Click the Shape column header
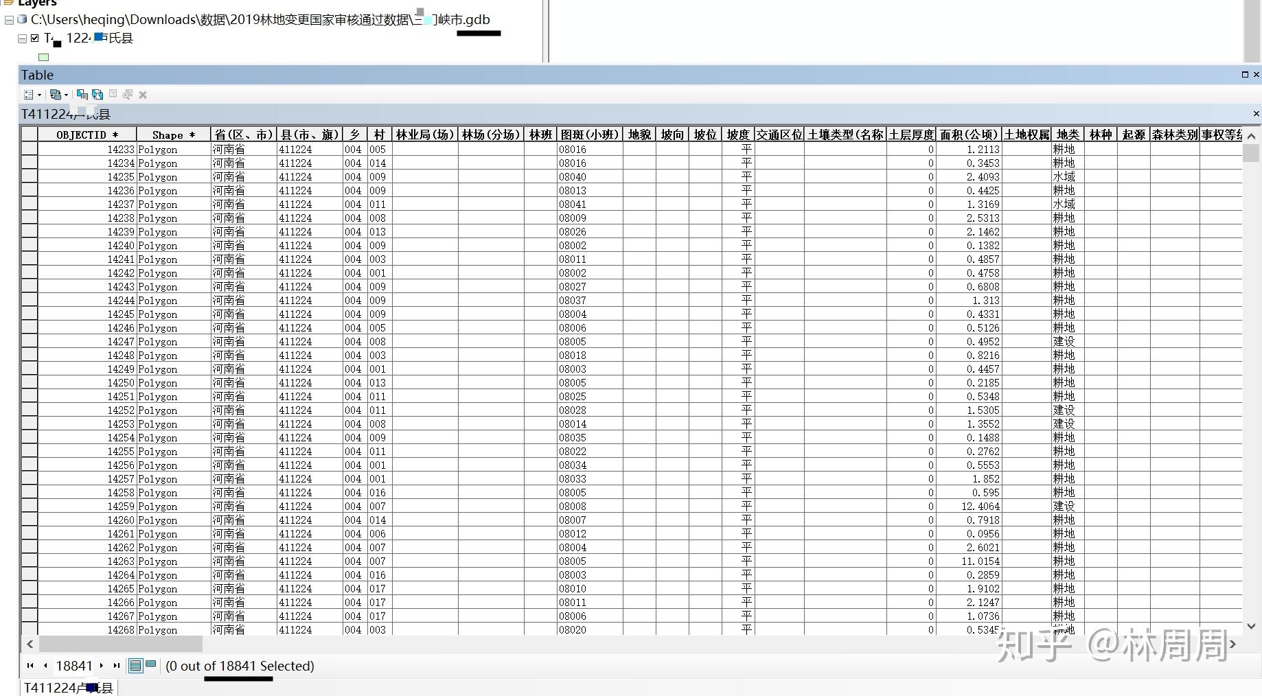Screen dimensions: 1262x696 (x=174, y=135)
